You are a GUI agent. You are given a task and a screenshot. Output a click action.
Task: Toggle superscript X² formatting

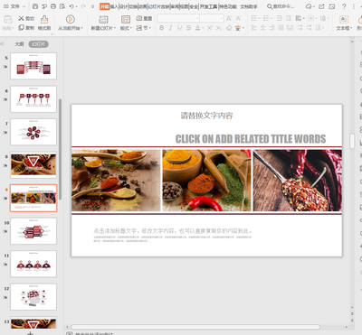tap(210, 28)
